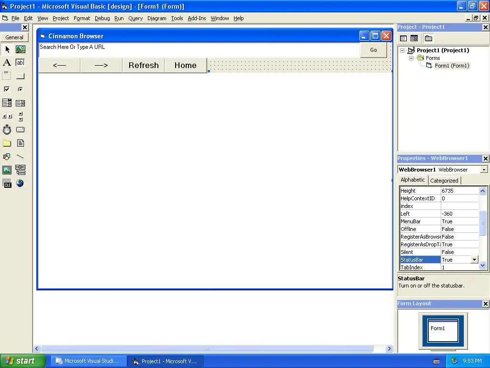Click the forward arrow —> button
The height and width of the screenshot is (368, 490).
[101, 65]
